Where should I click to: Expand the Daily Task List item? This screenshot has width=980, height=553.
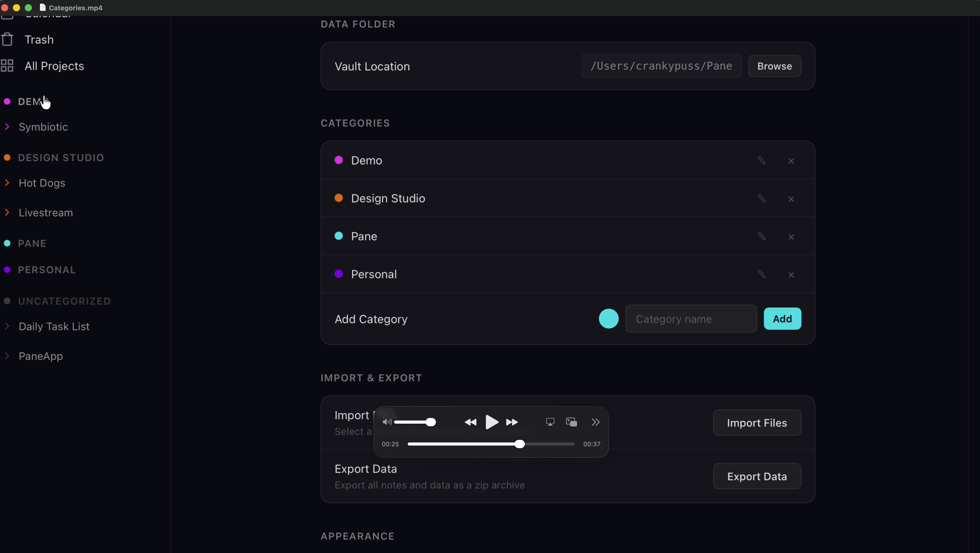click(x=7, y=326)
